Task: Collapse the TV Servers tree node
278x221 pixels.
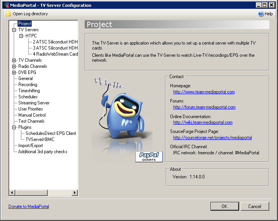Action: pos(14,30)
